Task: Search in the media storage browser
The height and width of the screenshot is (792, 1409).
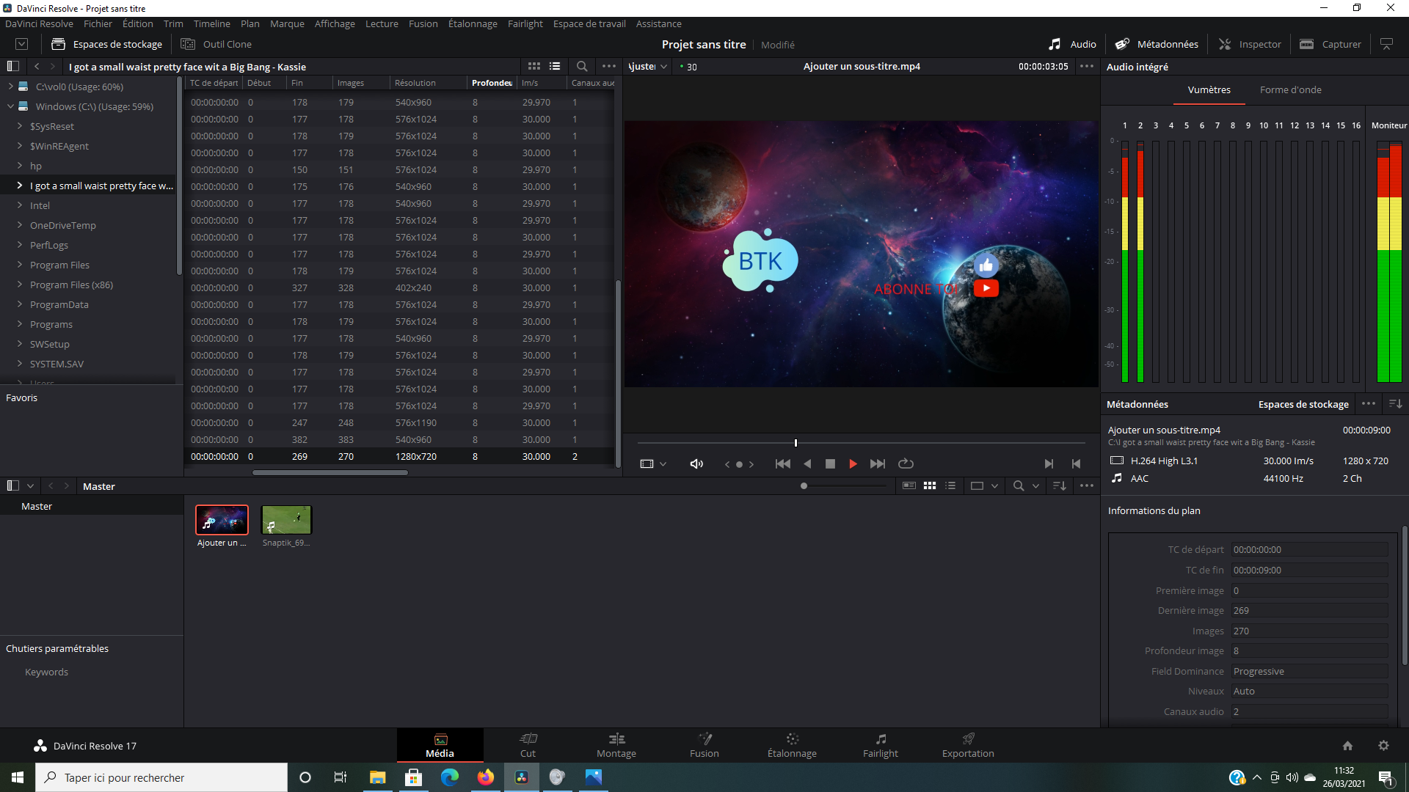Action: point(582,66)
